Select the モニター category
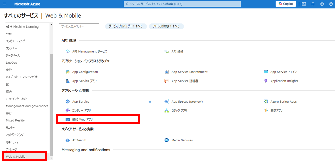The height and width of the screenshot is (162, 335). coord(10,128)
